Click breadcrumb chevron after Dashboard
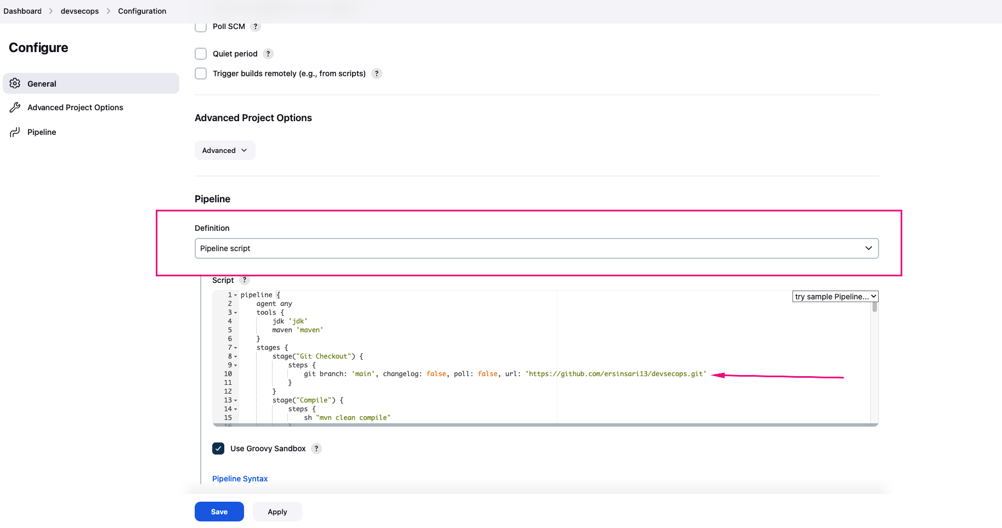This screenshot has height=528, width=1002. pos(51,11)
